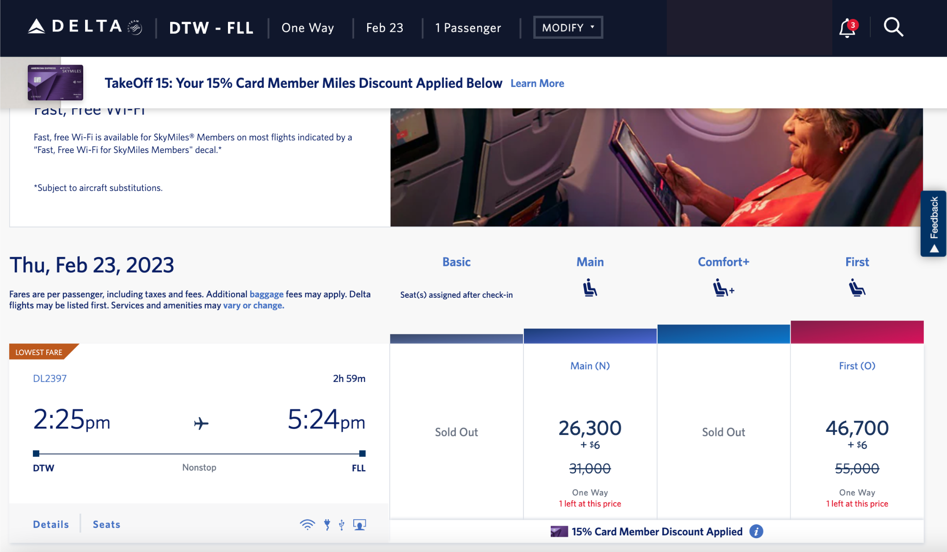Click the DL2397 flight number link
The width and height of the screenshot is (947, 552).
[49, 378]
